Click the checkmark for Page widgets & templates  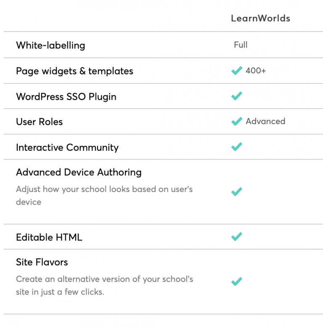(237, 70)
